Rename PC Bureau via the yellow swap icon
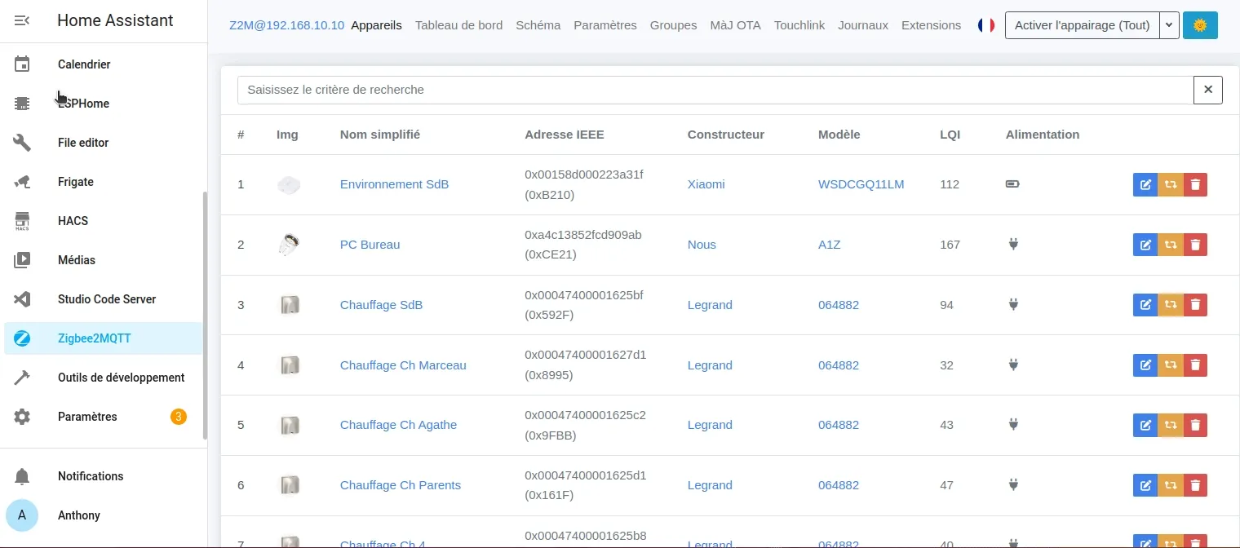The width and height of the screenshot is (1240, 548). click(1170, 244)
